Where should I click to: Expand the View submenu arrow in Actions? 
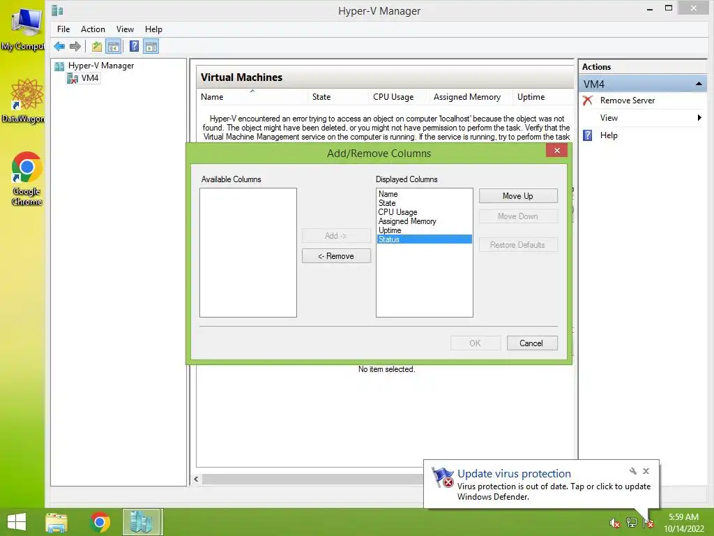click(699, 117)
